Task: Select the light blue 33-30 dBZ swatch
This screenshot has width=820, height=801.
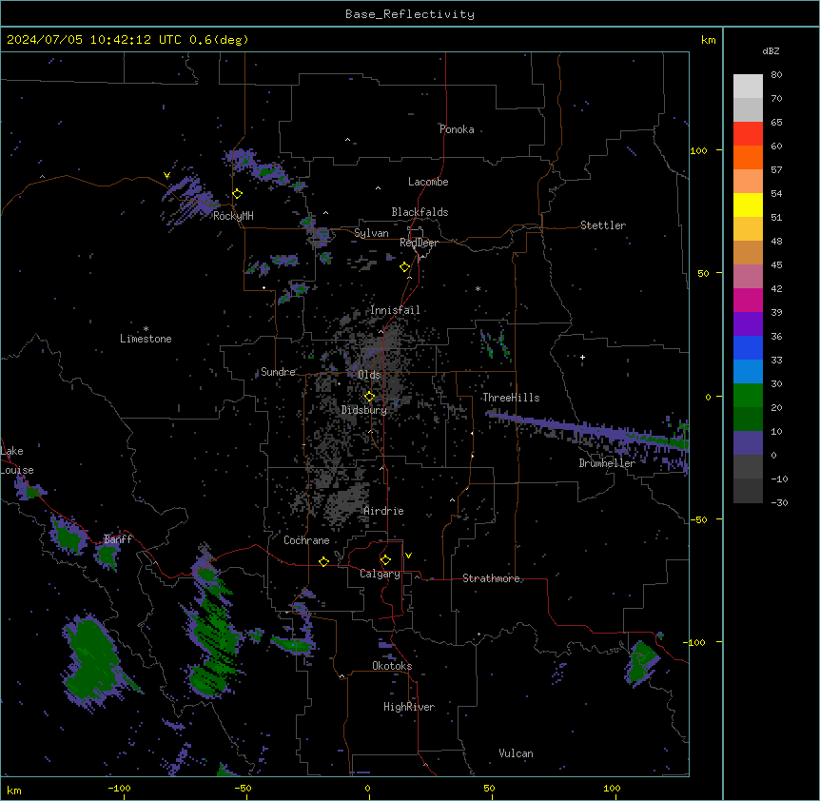Action: click(748, 371)
